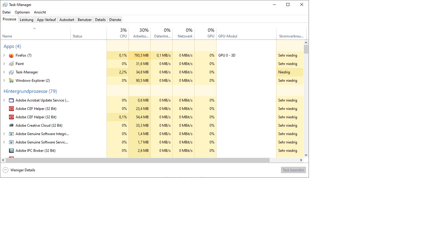
Task: Sort by the Datenträger column header
Action: (x=162, y=33)
